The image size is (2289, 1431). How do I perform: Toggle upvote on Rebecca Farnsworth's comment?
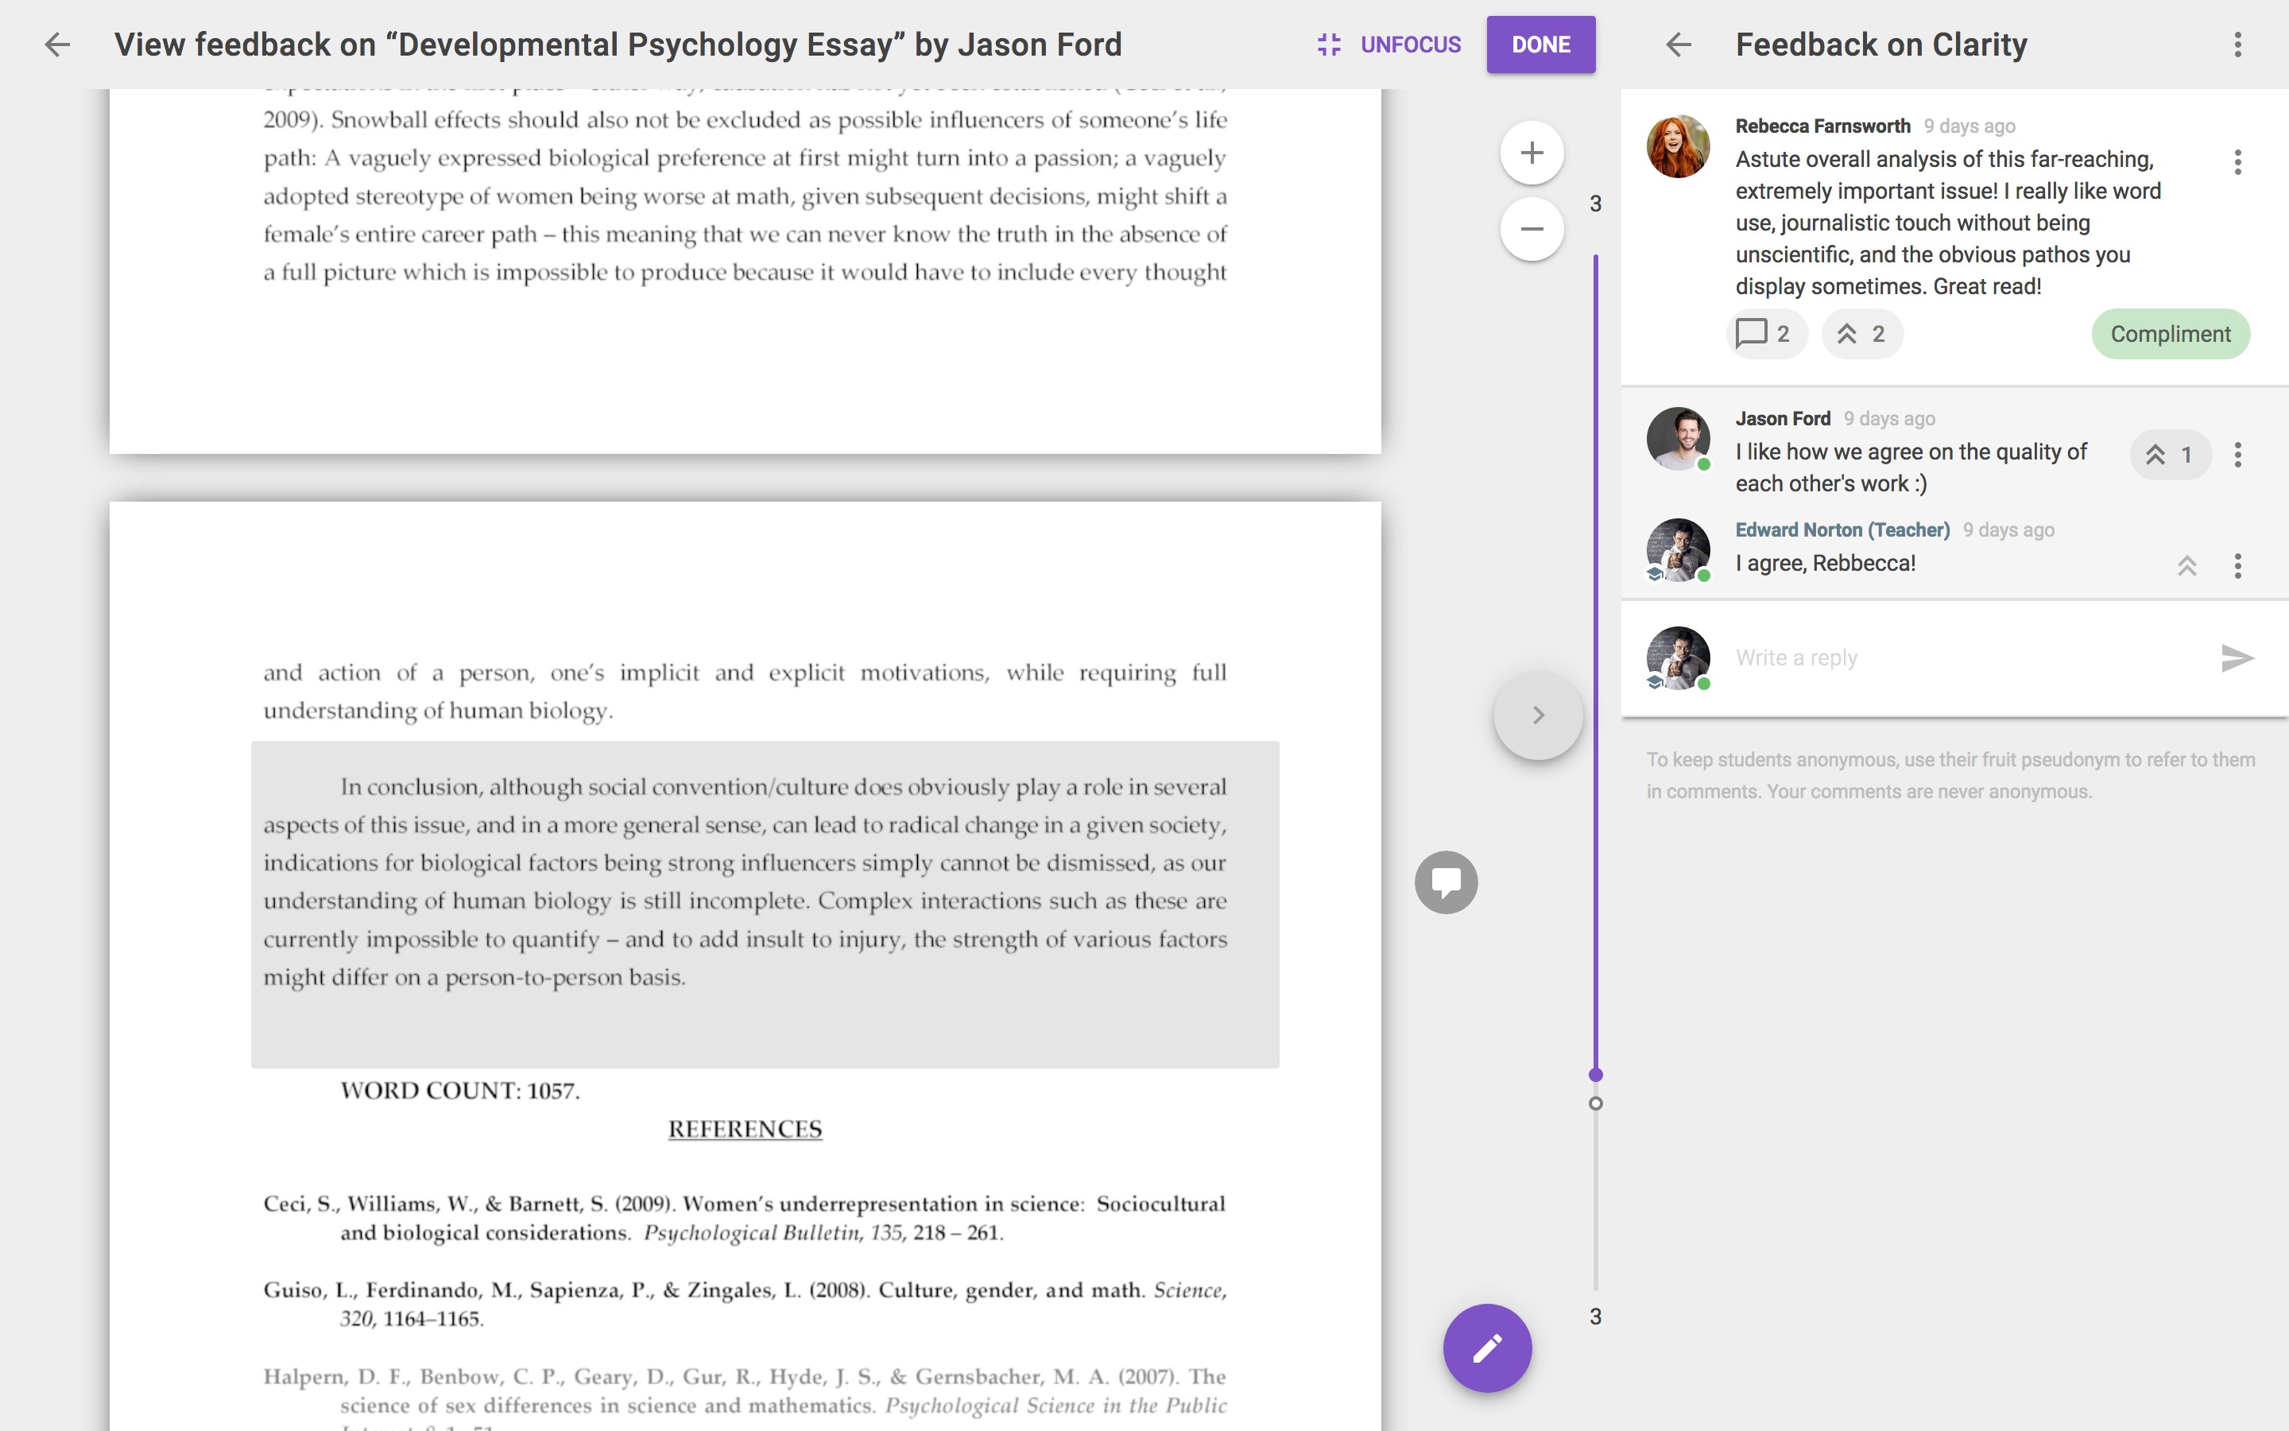(x=1861, y=334)
